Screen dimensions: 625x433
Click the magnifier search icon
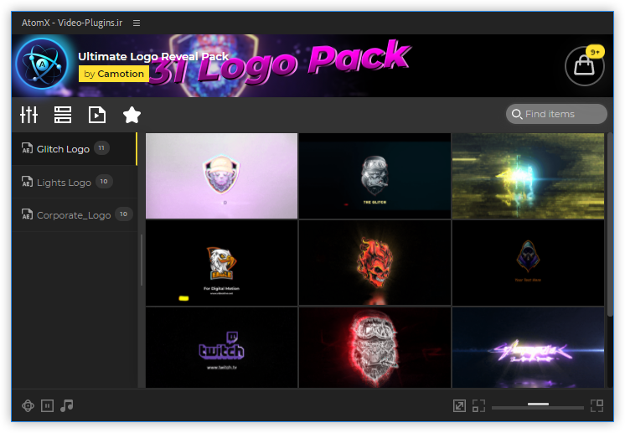517,114
